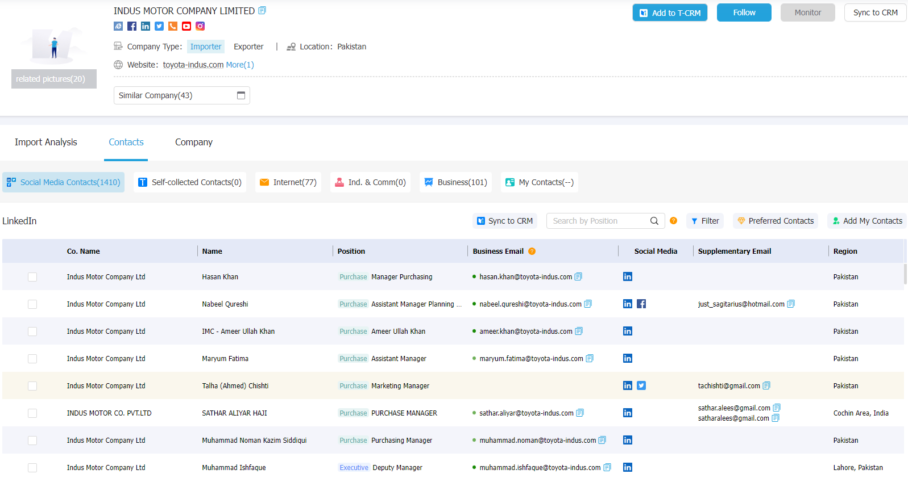Select the Talha (Ahmed) Chishti checkbox
The image size is (908, 478).
tap(32, 386)
